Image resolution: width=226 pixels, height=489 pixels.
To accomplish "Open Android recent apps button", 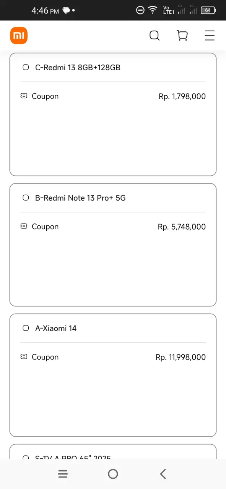I will coord(63,474).
